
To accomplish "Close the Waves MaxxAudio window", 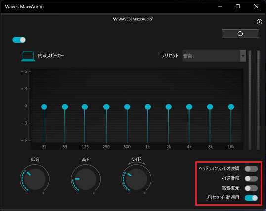I will coord(256,6).
